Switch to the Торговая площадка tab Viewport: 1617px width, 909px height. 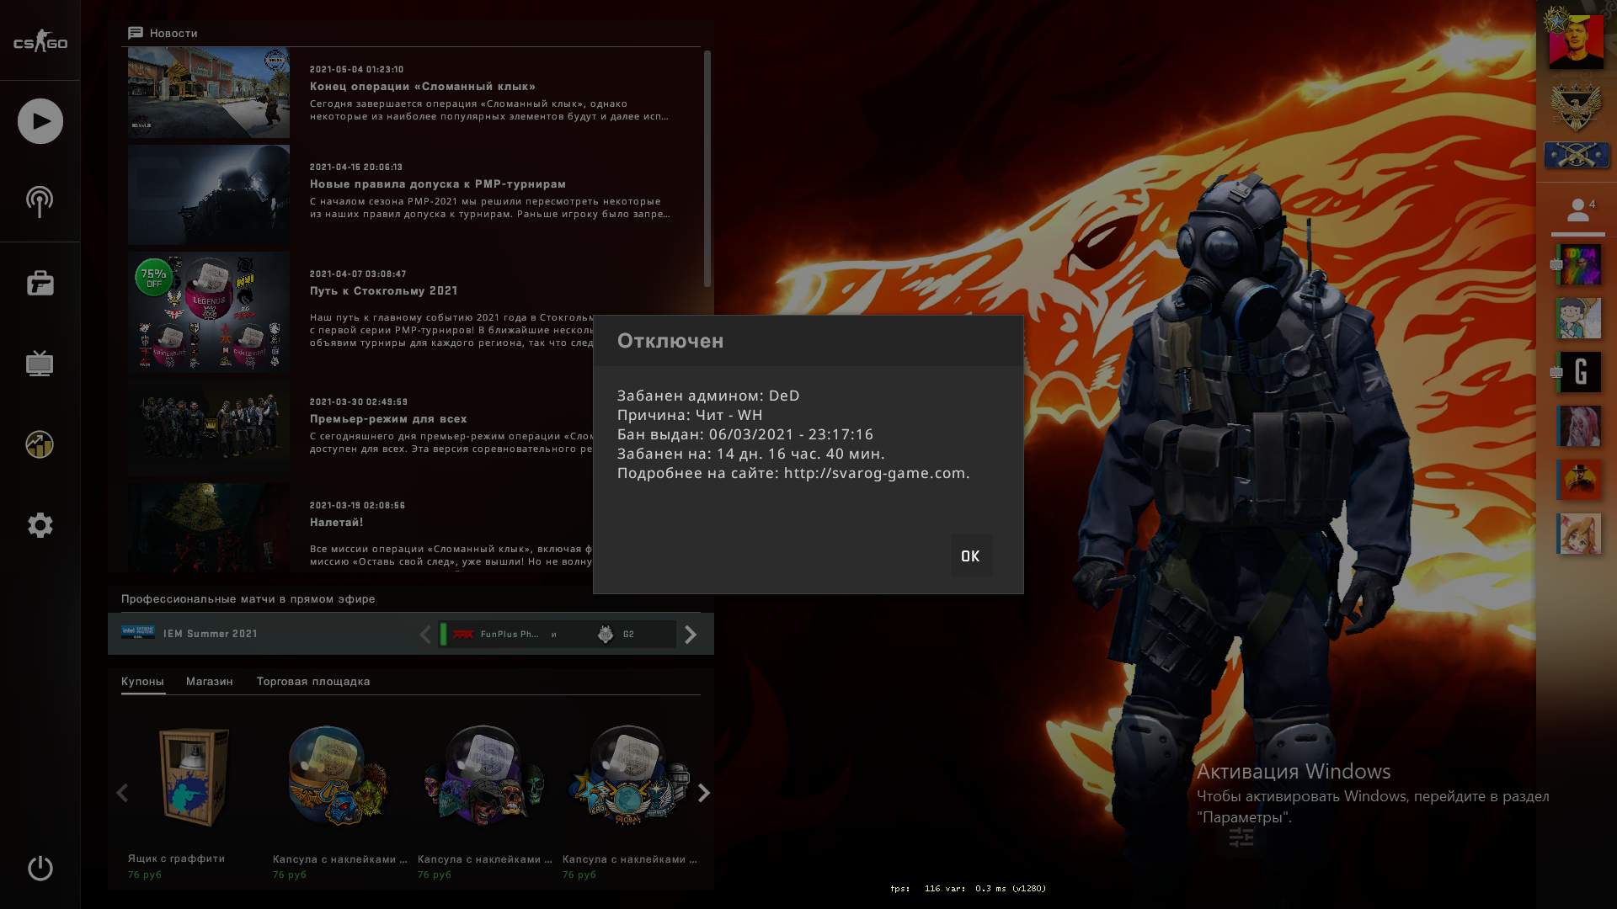pyautogui.click(x=313, y=681)
